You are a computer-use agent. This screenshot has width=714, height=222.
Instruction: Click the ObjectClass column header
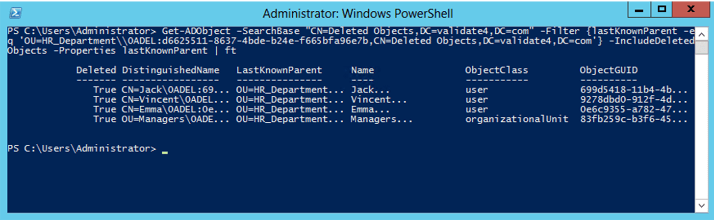point(496,70)
